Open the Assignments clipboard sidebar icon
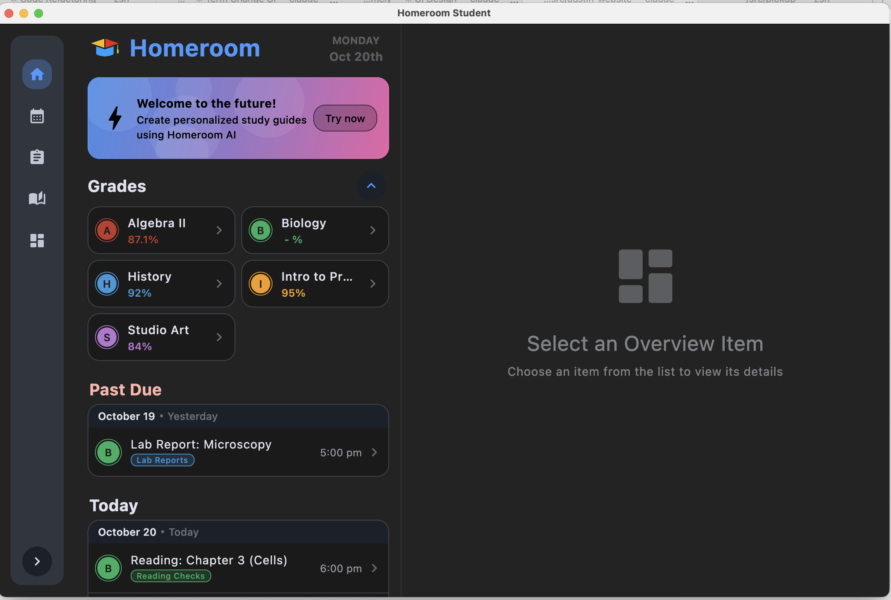 37,157
